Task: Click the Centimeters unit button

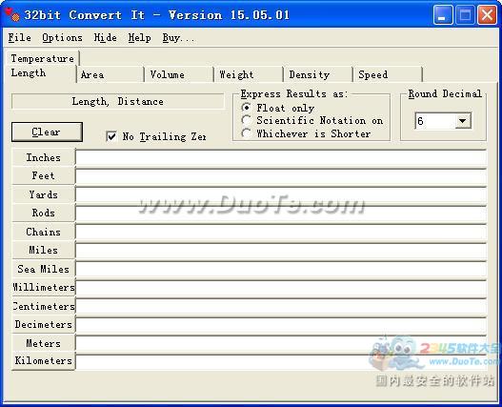Action: [x=43, y=306]
